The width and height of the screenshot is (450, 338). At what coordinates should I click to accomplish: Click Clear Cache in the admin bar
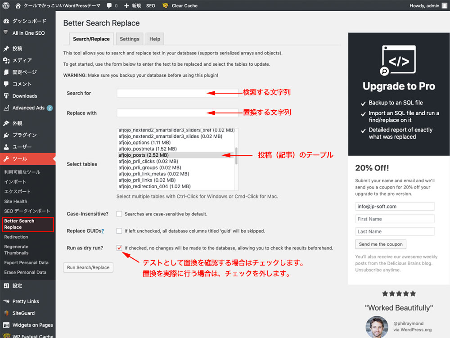[184, 5]
